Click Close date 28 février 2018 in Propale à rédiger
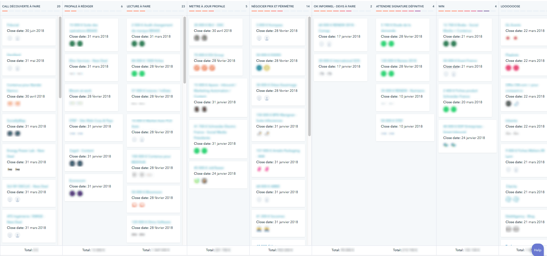The height and width of the screenshot is (256, 547). [x=90, y=97]
